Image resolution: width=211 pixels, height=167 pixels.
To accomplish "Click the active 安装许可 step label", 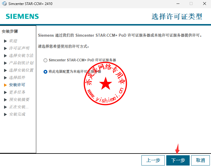I will 17,85.
